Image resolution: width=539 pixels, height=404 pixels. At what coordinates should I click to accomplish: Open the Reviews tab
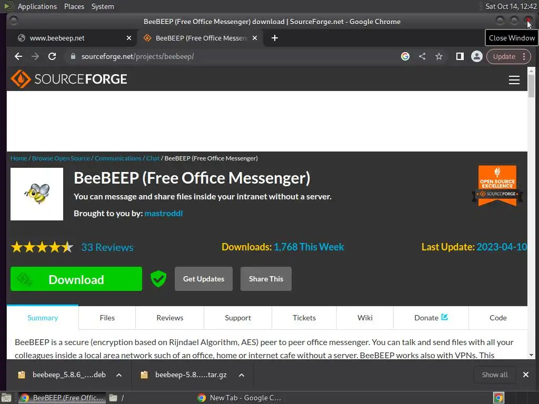(x=170, y=318)
